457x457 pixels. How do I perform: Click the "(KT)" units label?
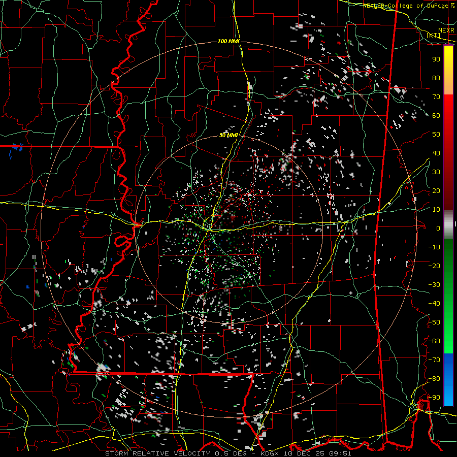click(433, 35)
